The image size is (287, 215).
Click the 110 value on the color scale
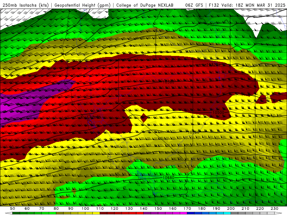(x=100, y=209)
